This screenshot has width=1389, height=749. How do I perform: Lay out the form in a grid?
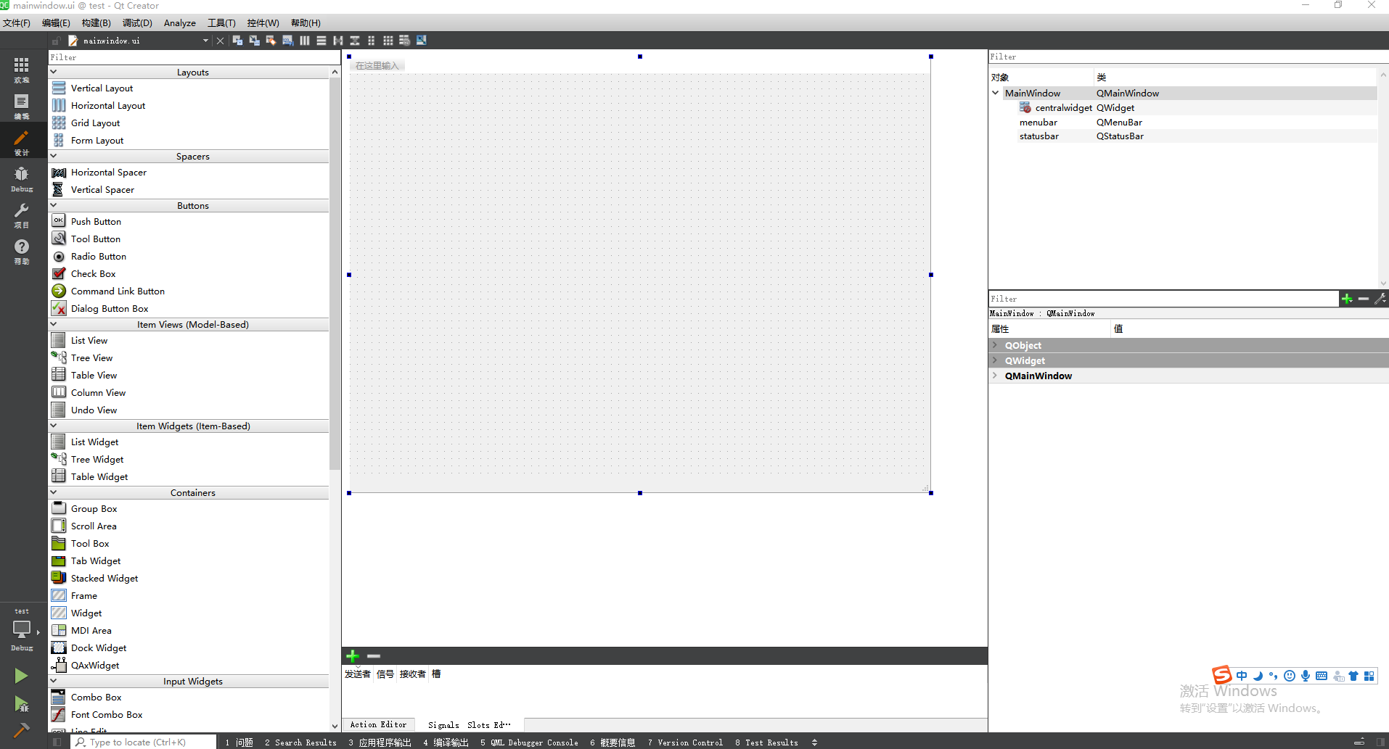click(388, 40)
